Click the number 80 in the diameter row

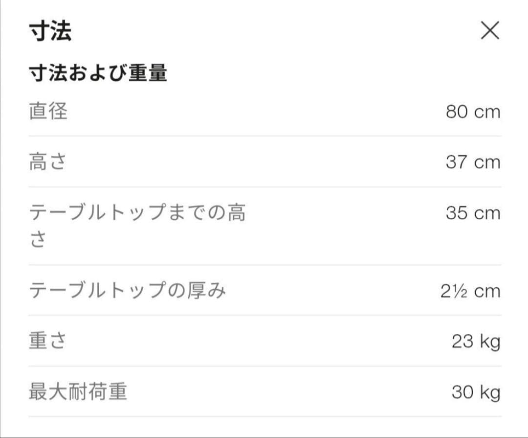[x=457, y=112]
